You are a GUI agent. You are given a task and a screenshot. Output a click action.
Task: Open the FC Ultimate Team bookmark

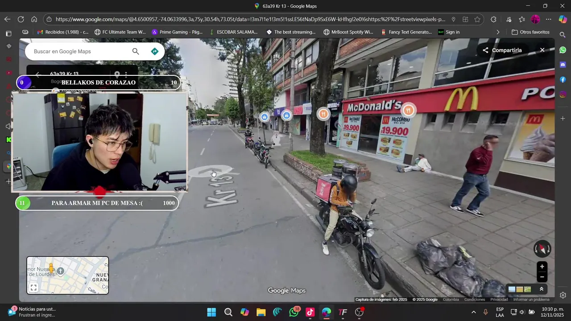(120, 32)
